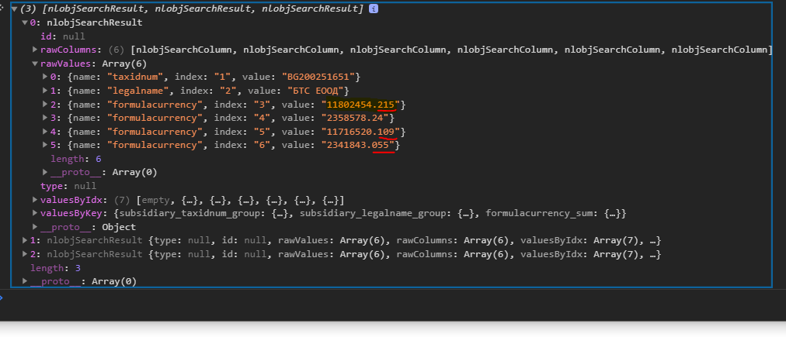Select the value "BG200251651"
786x337 pixels.
[x=318, y=77]
